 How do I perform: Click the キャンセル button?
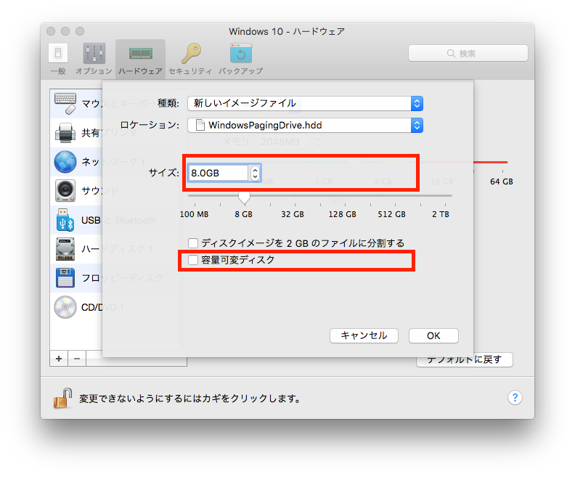(364, 336)
